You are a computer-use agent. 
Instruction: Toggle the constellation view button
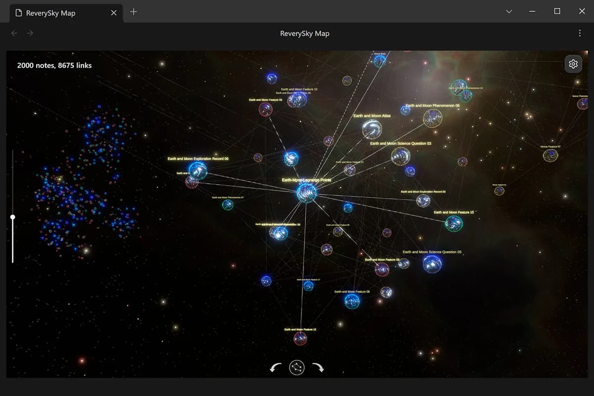coord(297,368)
